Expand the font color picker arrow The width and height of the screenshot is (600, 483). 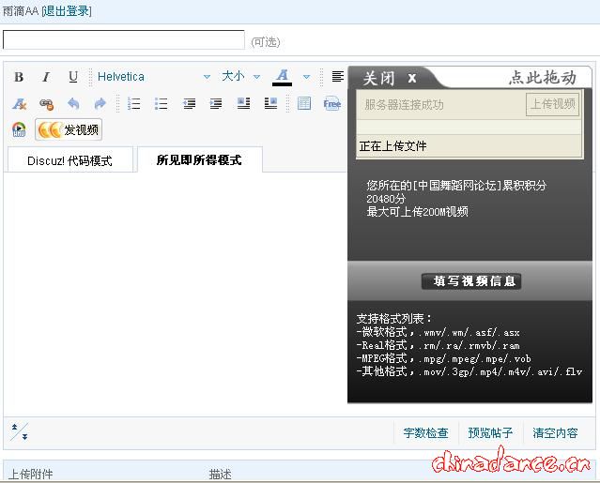pos(306,77)
